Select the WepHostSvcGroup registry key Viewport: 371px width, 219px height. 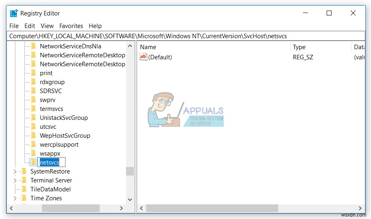point(65,136)
